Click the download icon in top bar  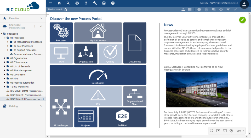pyautogui.click(x=86, y=3)
